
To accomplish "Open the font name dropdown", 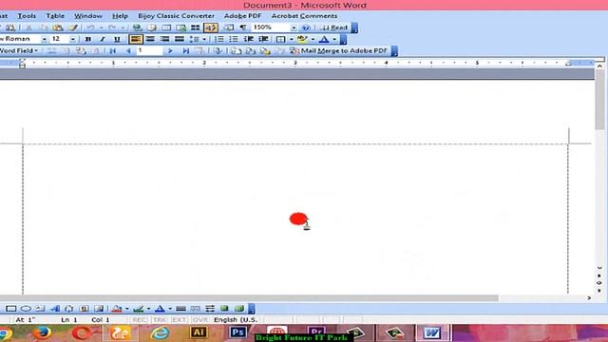I will [44, 40].
